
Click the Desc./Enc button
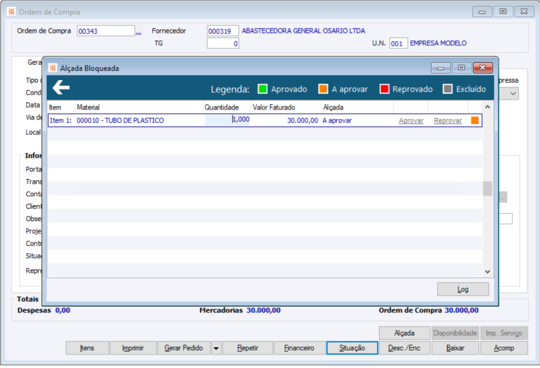[x=404, y=348]
